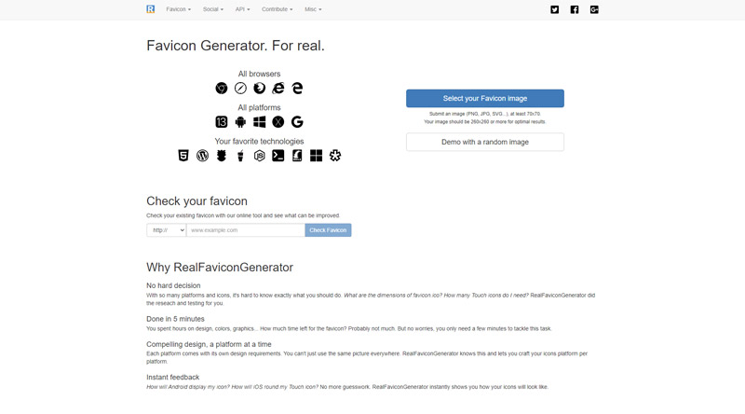Open the API menu
The height and width of the screenshot is (414, 745).
pos(242,9)
